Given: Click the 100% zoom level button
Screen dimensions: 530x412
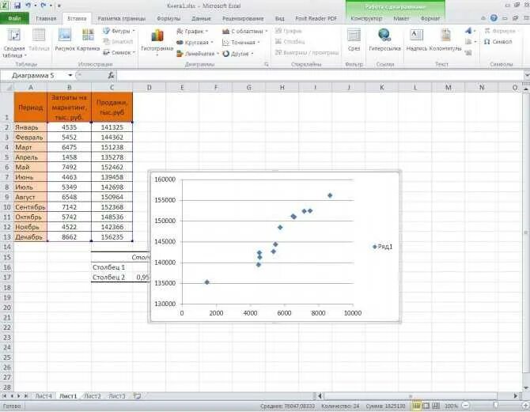Looking at the screenshot, I should [x=451, y=406].
